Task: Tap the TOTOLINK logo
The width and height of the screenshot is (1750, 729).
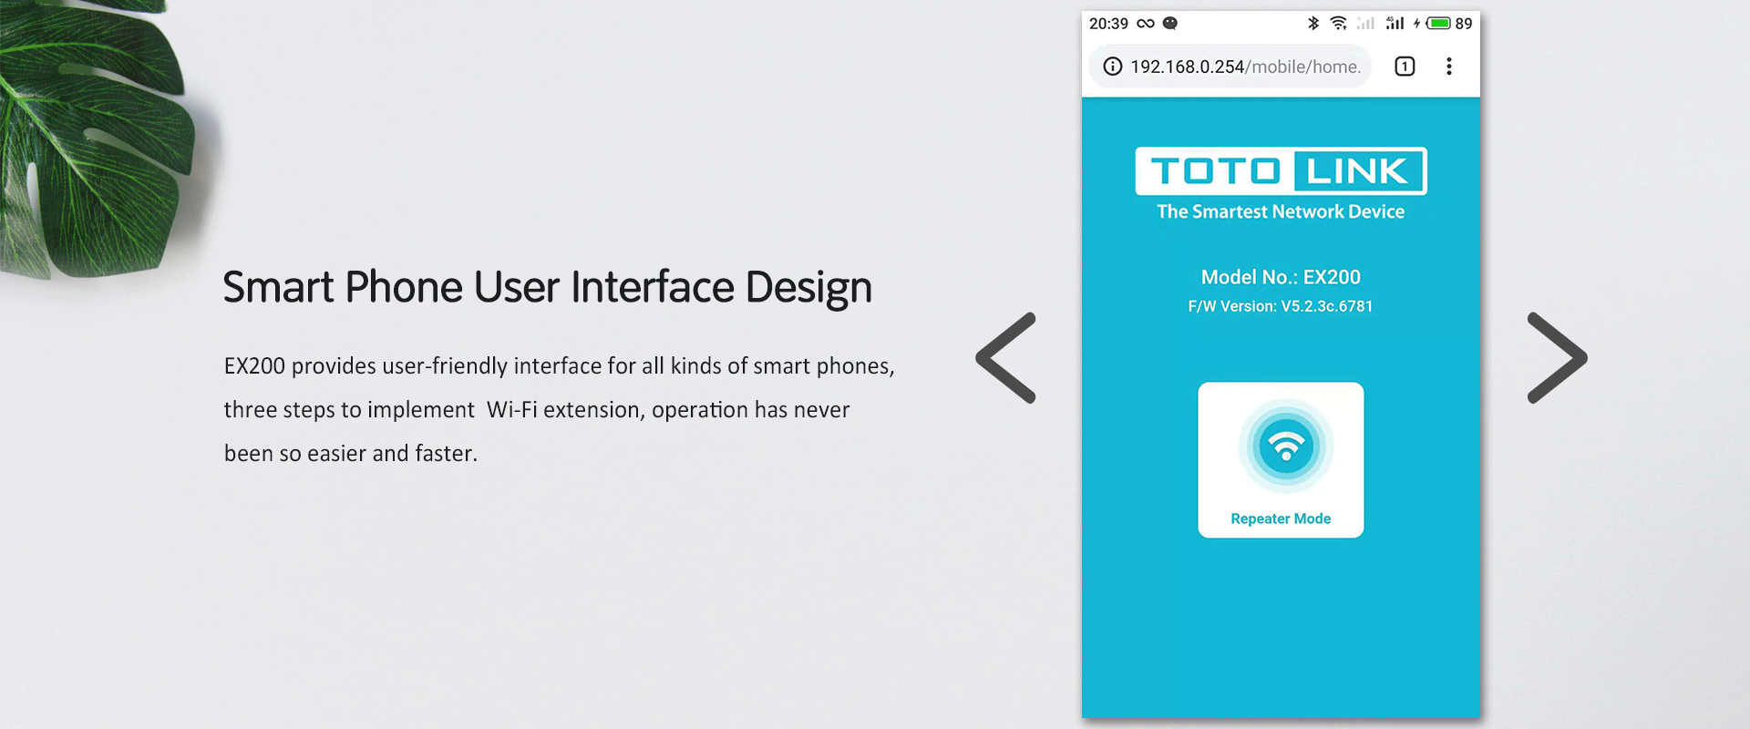Action: [1281, 171]
